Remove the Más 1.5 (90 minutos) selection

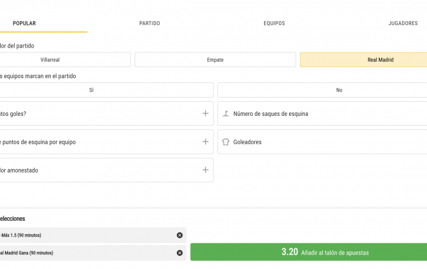179,235
